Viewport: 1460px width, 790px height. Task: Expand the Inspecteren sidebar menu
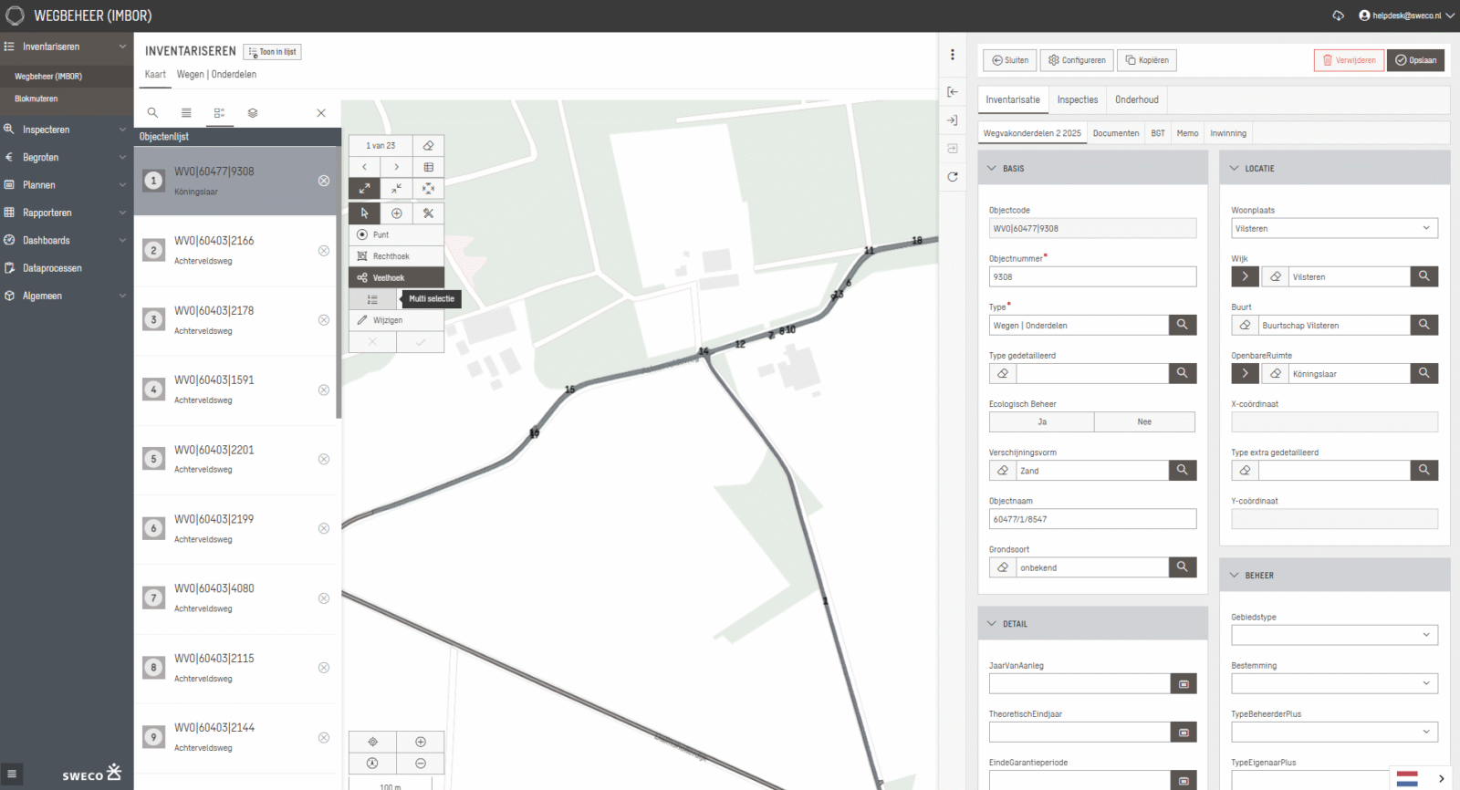[x=66, y=130]
